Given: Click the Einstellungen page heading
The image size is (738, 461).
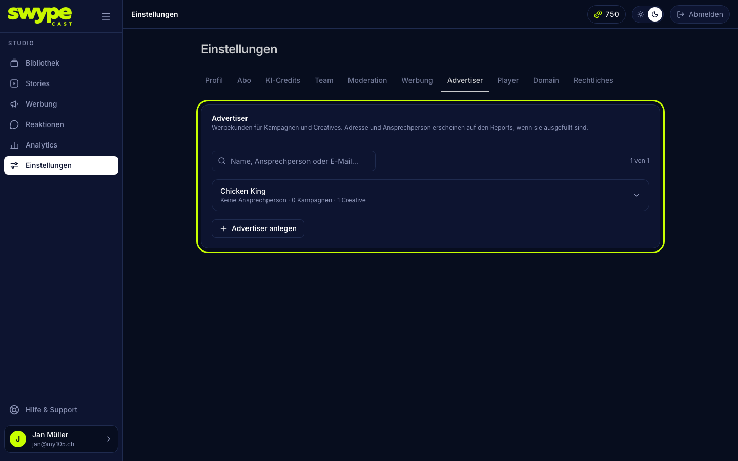Looking at the screenshot, I should [x=239, y=49].
